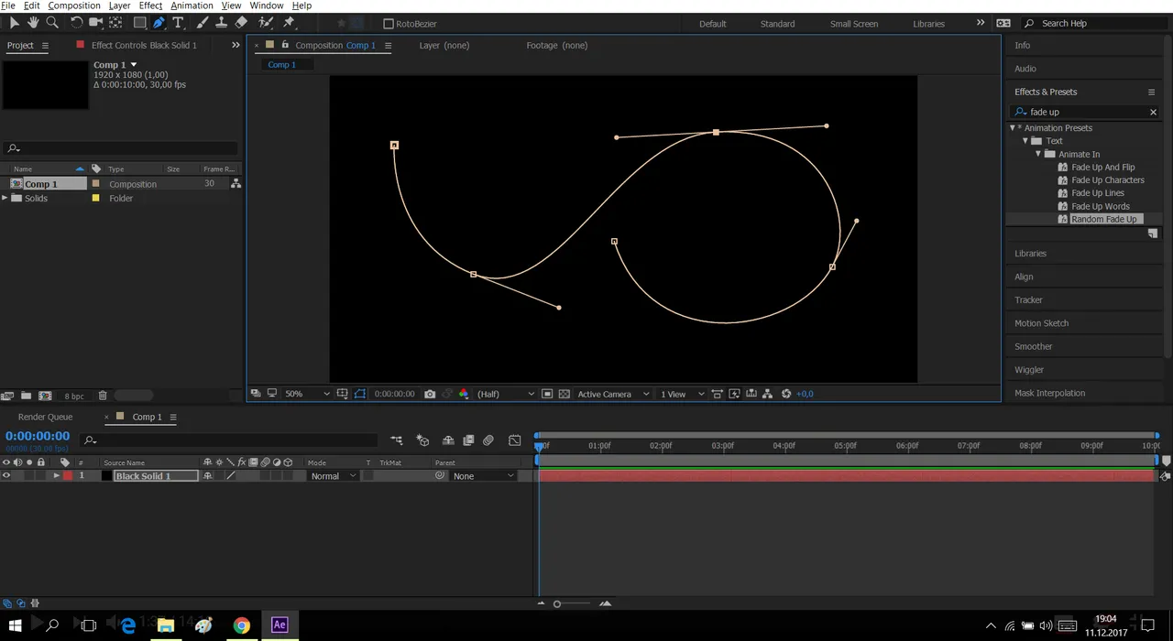
Task: Toggle draft 3D in timeline
Action: click(422, 440)
